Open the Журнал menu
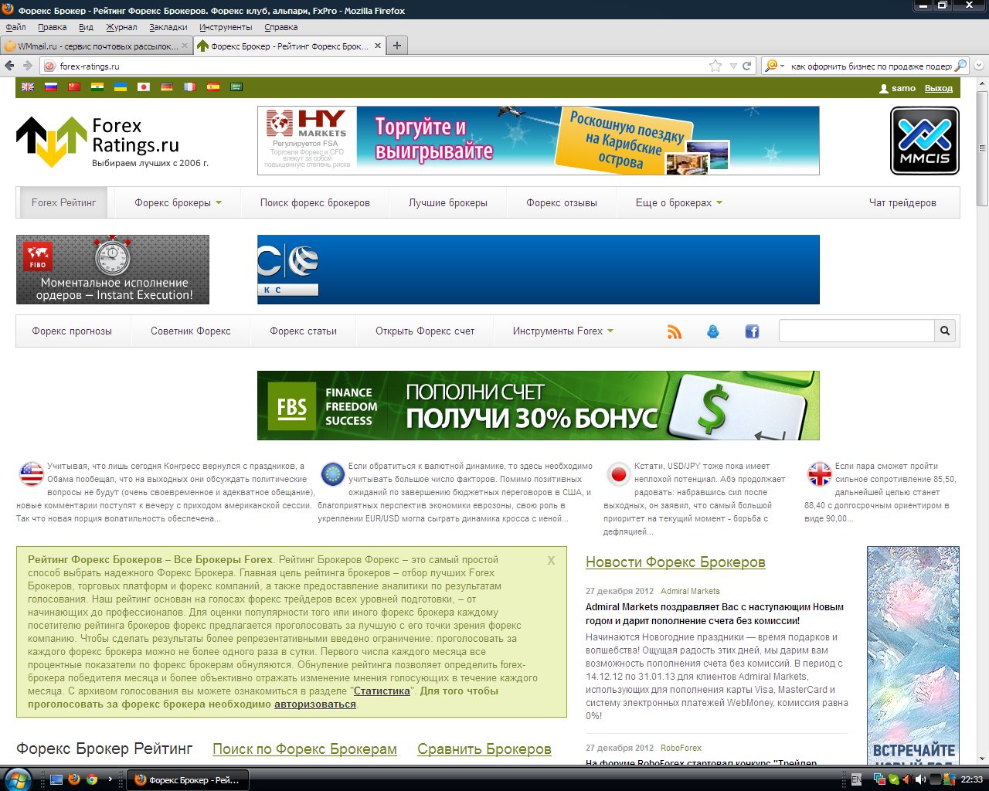The image size is (989, 791). coord(121,27)
